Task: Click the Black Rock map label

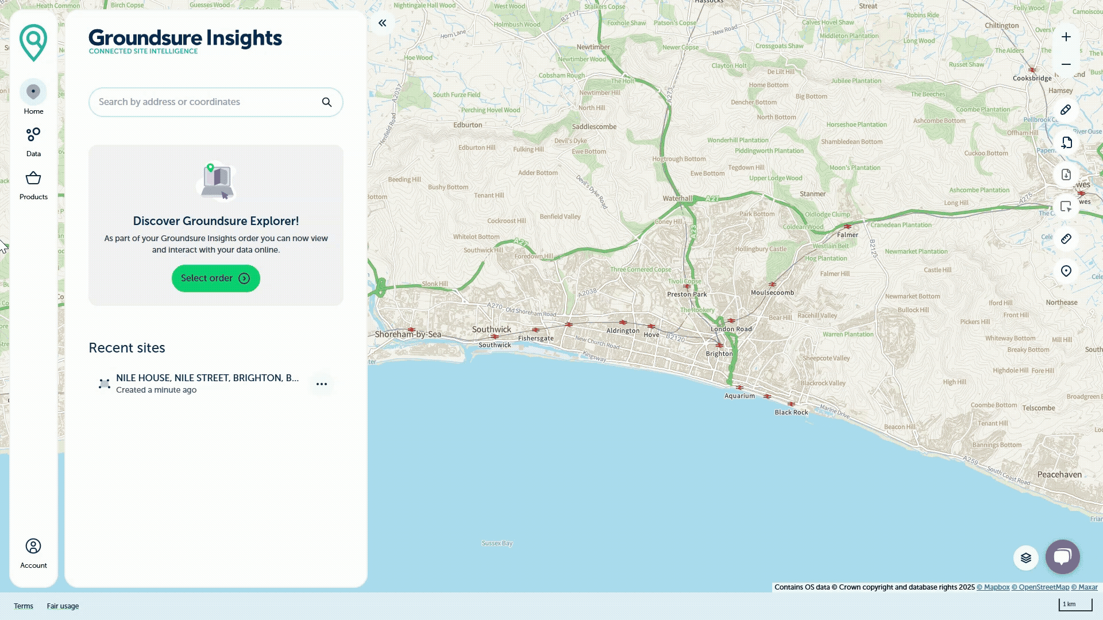Action: [x=791, y=413]
